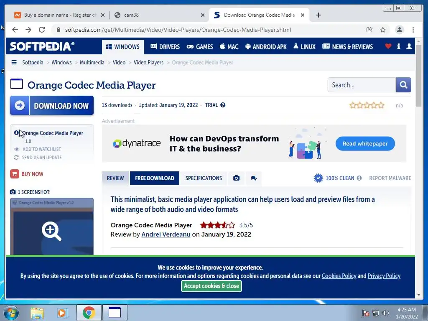This screenshot has width=428, height=321.
Task: Click Send Us an Update
Action: click(38, 158)
